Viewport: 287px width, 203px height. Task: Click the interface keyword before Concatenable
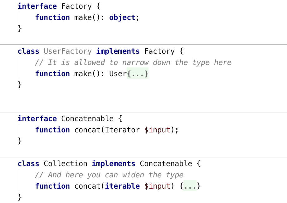pos(37,119)
